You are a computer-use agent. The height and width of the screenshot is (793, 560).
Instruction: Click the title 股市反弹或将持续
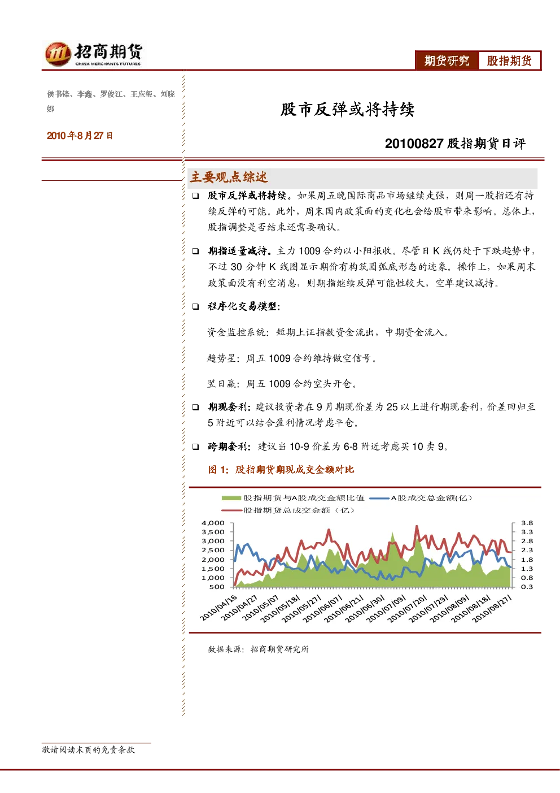[x=348, y=109]
